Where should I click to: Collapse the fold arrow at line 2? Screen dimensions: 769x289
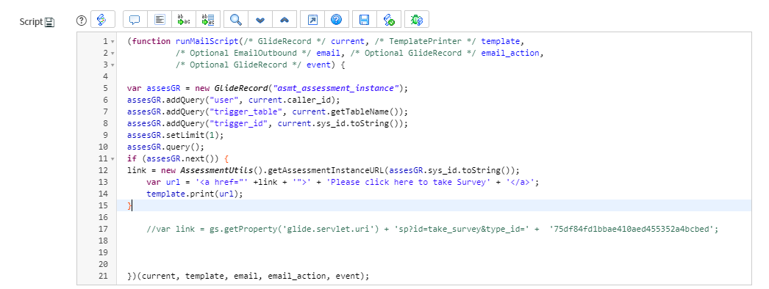point(112,54)
